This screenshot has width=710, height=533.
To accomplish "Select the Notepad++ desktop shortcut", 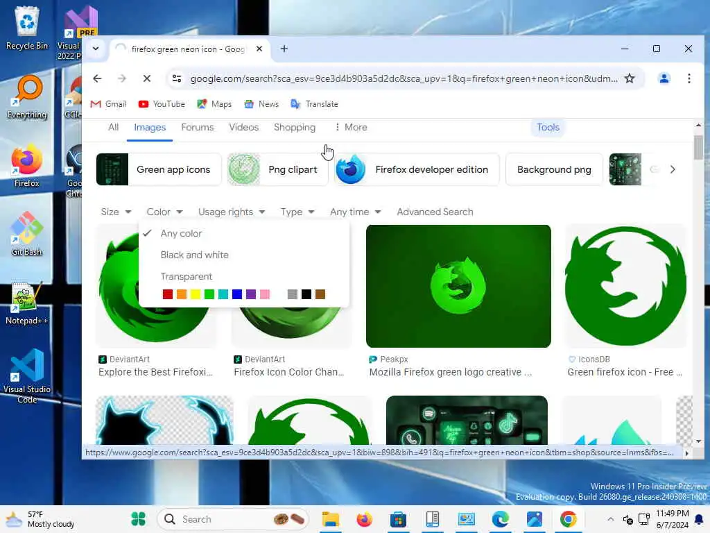I will pyautogui.click(x=27, y=303).
